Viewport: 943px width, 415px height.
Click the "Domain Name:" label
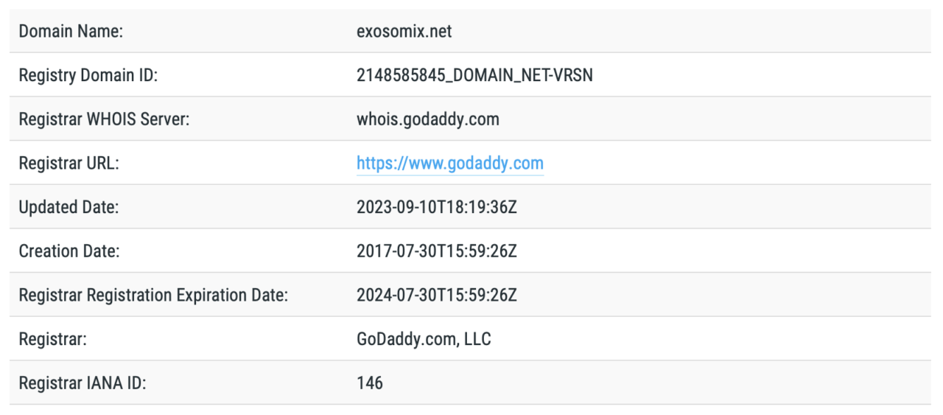(x=71, y=31)
